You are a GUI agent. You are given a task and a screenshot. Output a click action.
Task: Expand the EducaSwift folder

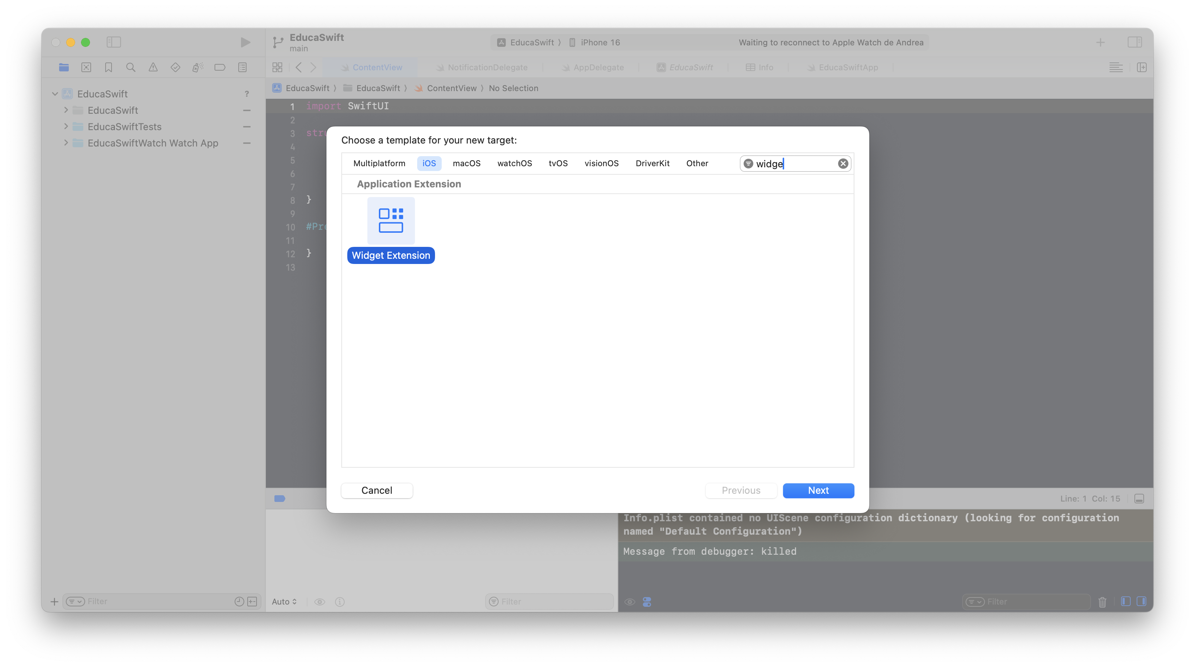pyautogui.click(x=66, y=110)
